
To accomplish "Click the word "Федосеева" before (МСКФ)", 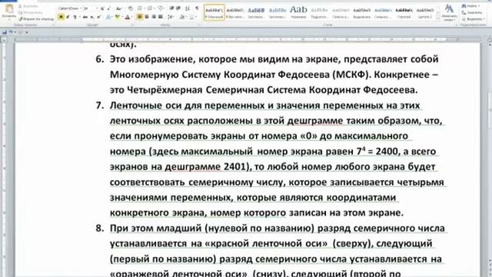I will pos(304,75).
